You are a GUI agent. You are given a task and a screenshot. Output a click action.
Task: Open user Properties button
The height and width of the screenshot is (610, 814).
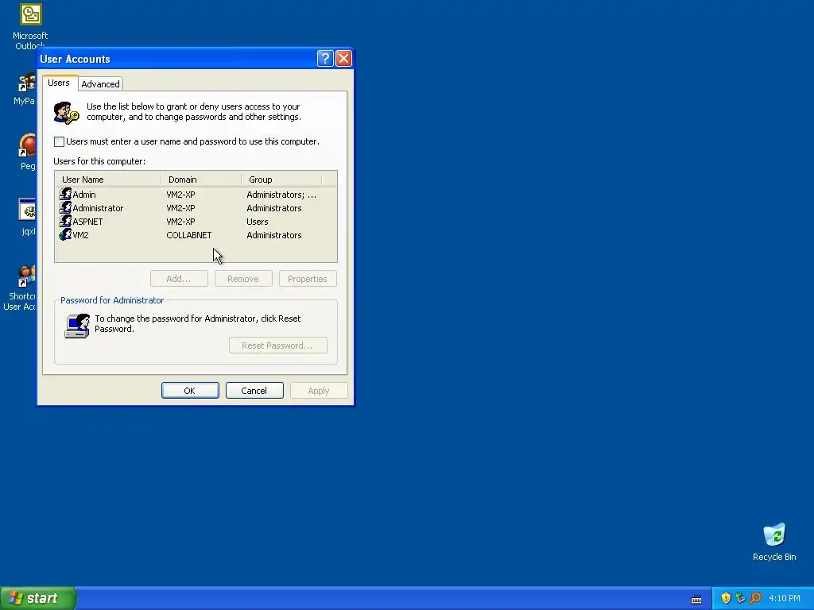[308, 279]
